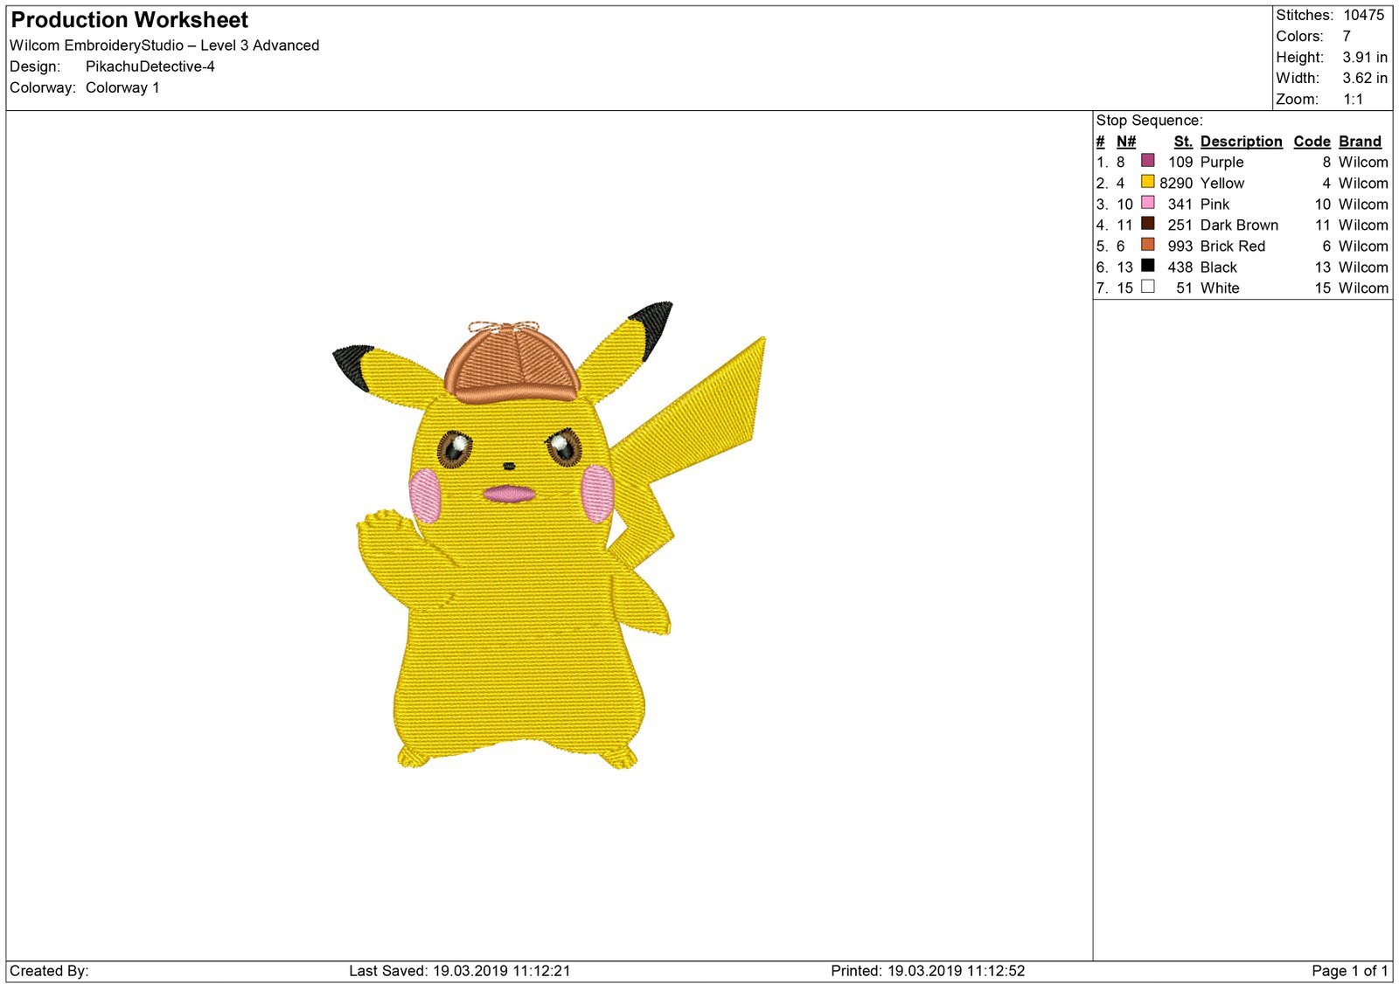
Task: Click the 'Design:' label
Action: (35, 66)
